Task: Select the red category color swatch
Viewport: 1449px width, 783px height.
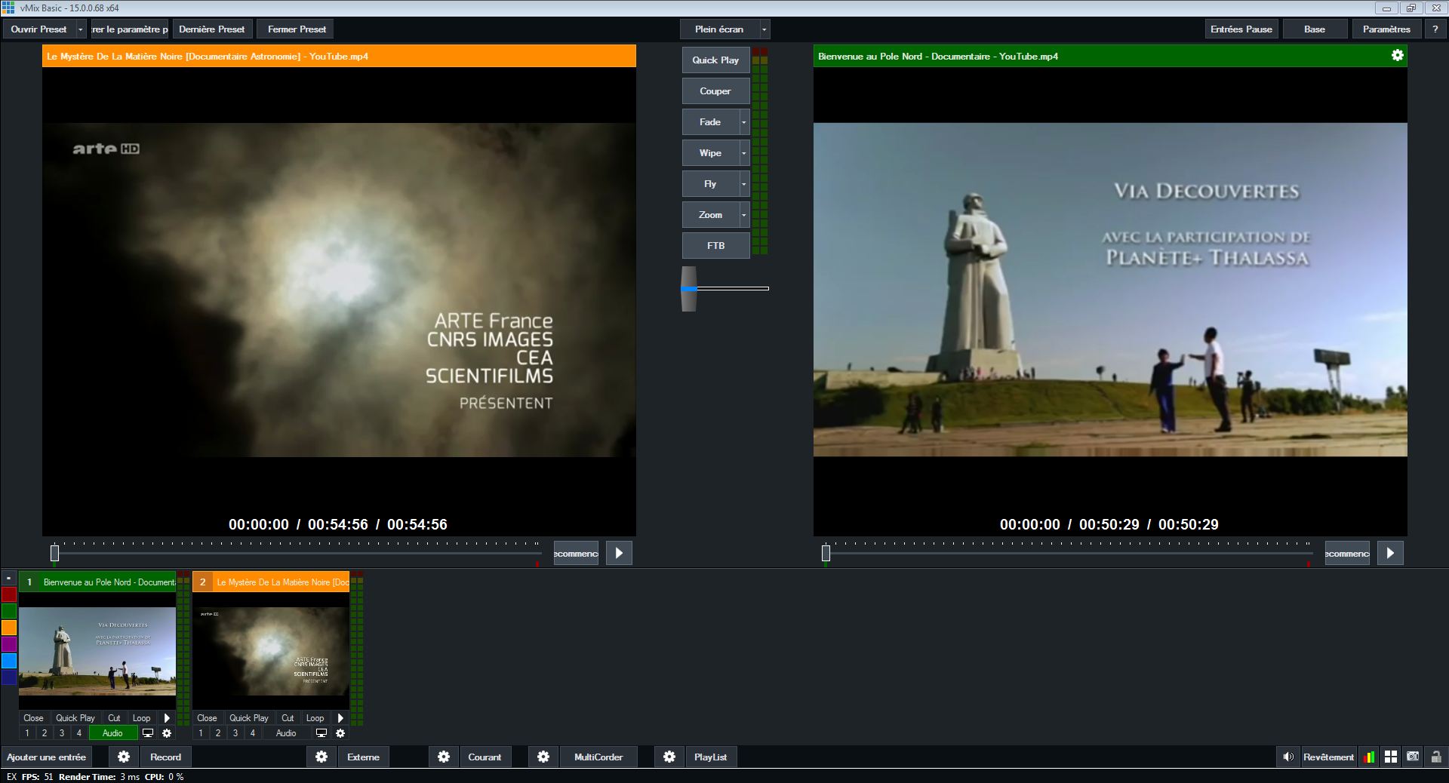Action: 9,594
